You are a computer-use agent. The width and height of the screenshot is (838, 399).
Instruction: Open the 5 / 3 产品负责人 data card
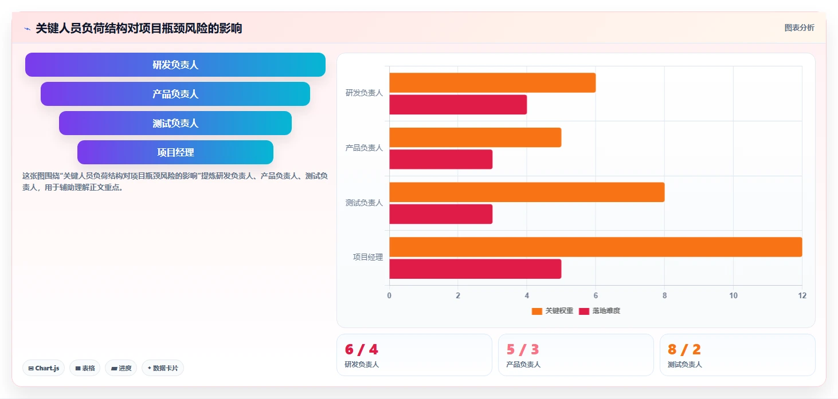tap(575, 355)
